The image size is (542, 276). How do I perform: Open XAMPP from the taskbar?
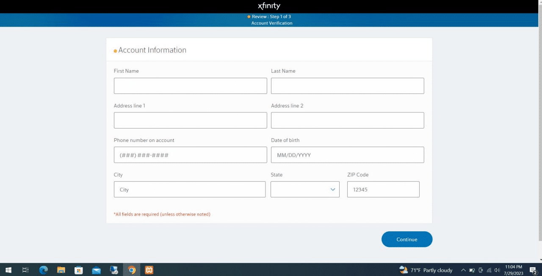tap(149, 270)
